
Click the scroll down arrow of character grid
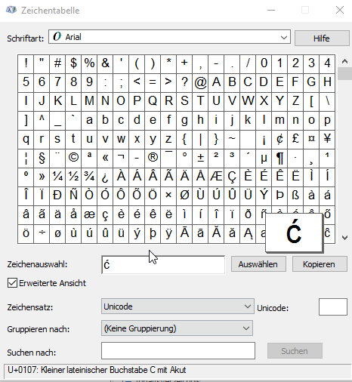coord(344,237)
